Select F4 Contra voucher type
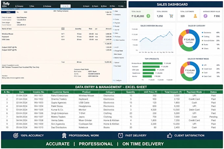The height and width of the screenshot is (149, 224). [x=116, y=19]
